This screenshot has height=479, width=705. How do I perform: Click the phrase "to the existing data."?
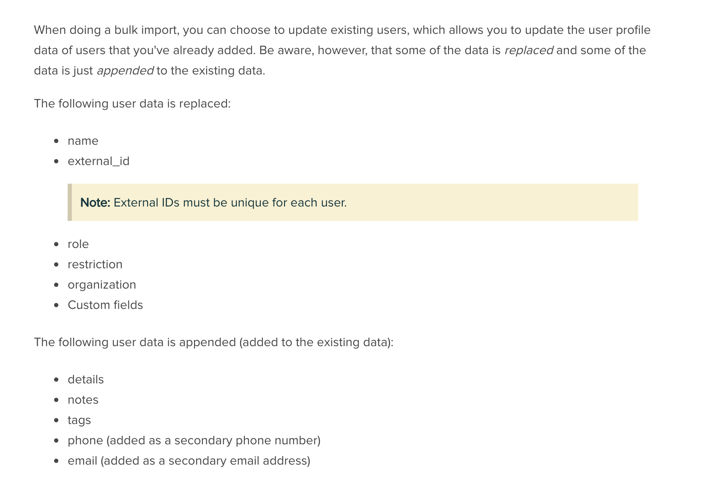[x=211, y=71]
